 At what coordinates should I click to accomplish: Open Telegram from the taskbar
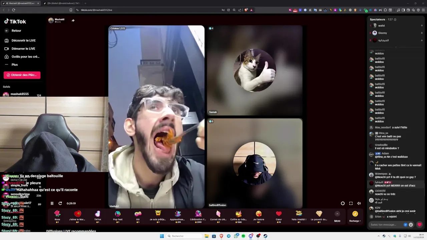click(x=229, y=236)
